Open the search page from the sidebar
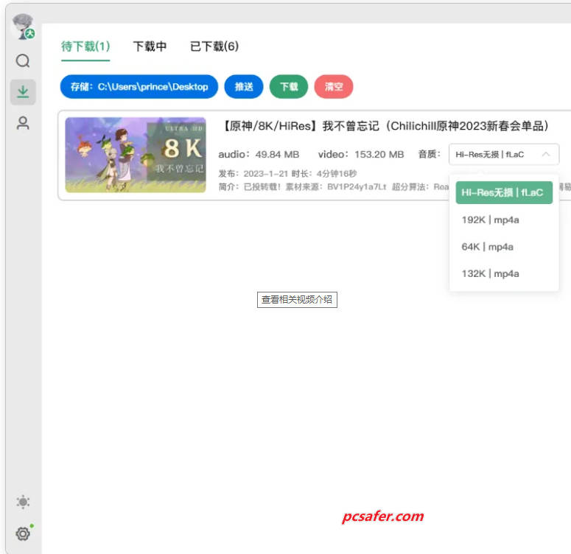This screenshot has height=554, width=571. coord(23,61)
